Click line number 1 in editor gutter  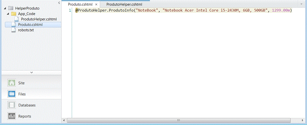pos(70,10)
